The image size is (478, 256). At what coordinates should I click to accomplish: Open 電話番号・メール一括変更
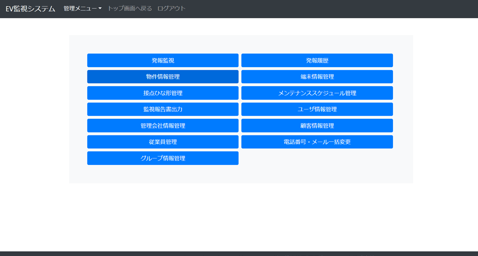pyautogui.click(x=317, y=142)
